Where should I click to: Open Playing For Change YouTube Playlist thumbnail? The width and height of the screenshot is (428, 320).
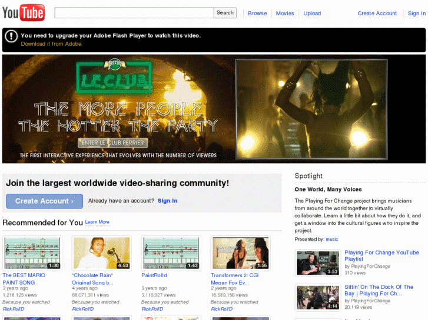317,263
